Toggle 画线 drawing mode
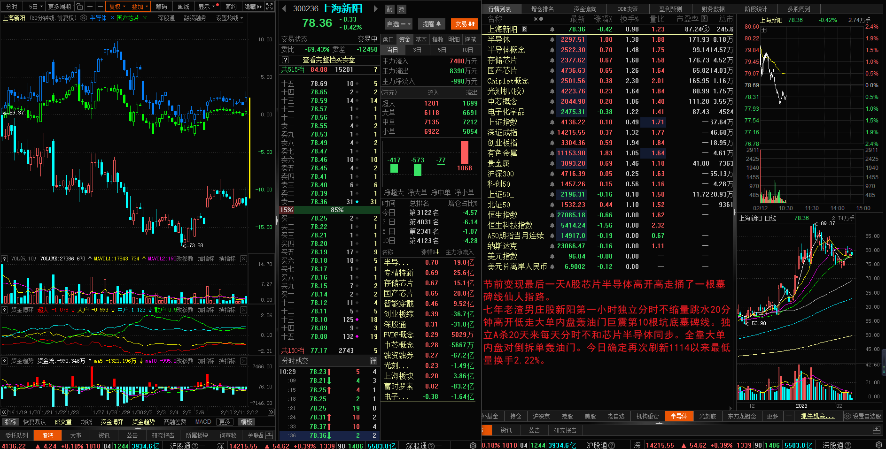 point(184,7)
